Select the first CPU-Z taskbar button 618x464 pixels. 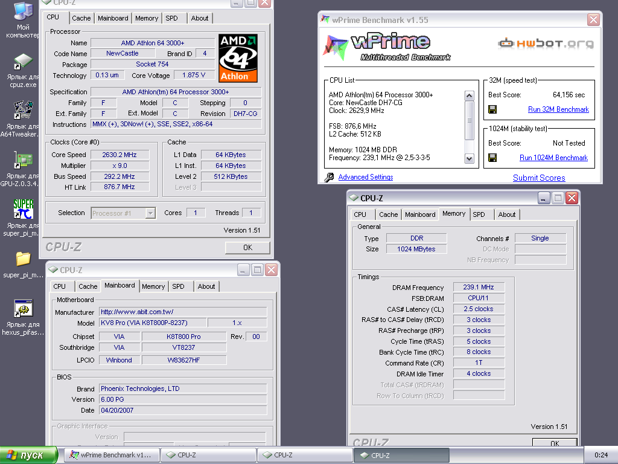(x=208, y=455)
